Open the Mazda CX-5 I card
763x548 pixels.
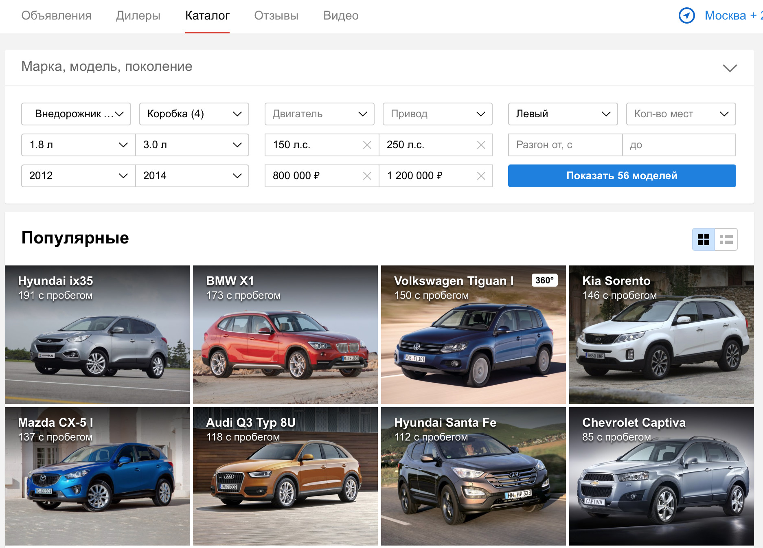pyautogui.click(x=97, y=476)
